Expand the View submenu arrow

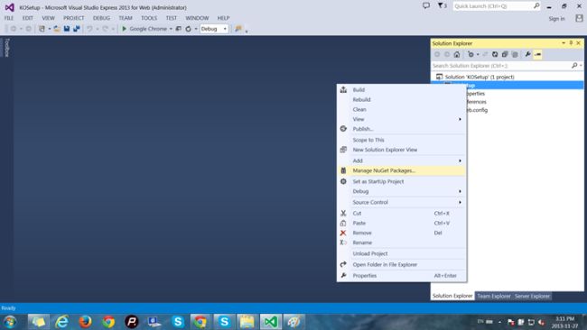pyautogui.click(x=460, y=119)
